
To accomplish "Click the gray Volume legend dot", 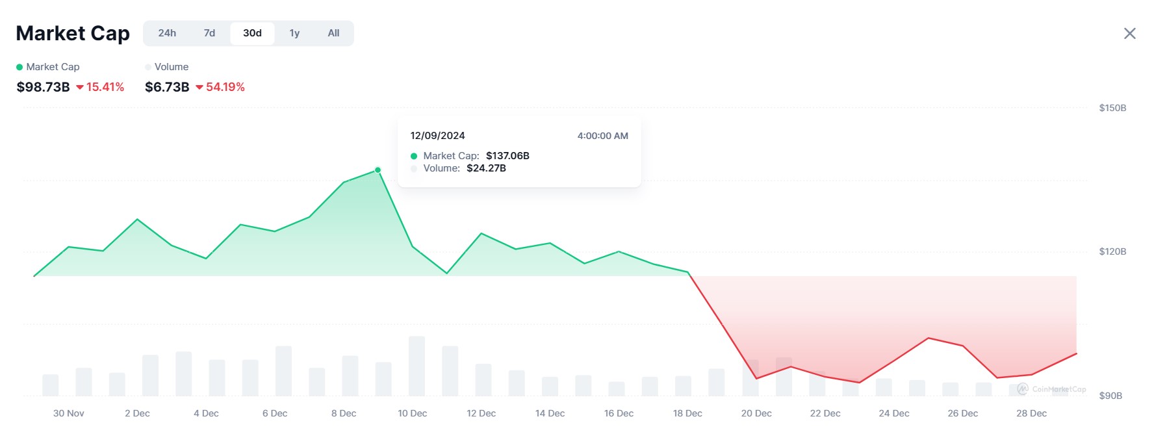I will click(x=148, y=67).
